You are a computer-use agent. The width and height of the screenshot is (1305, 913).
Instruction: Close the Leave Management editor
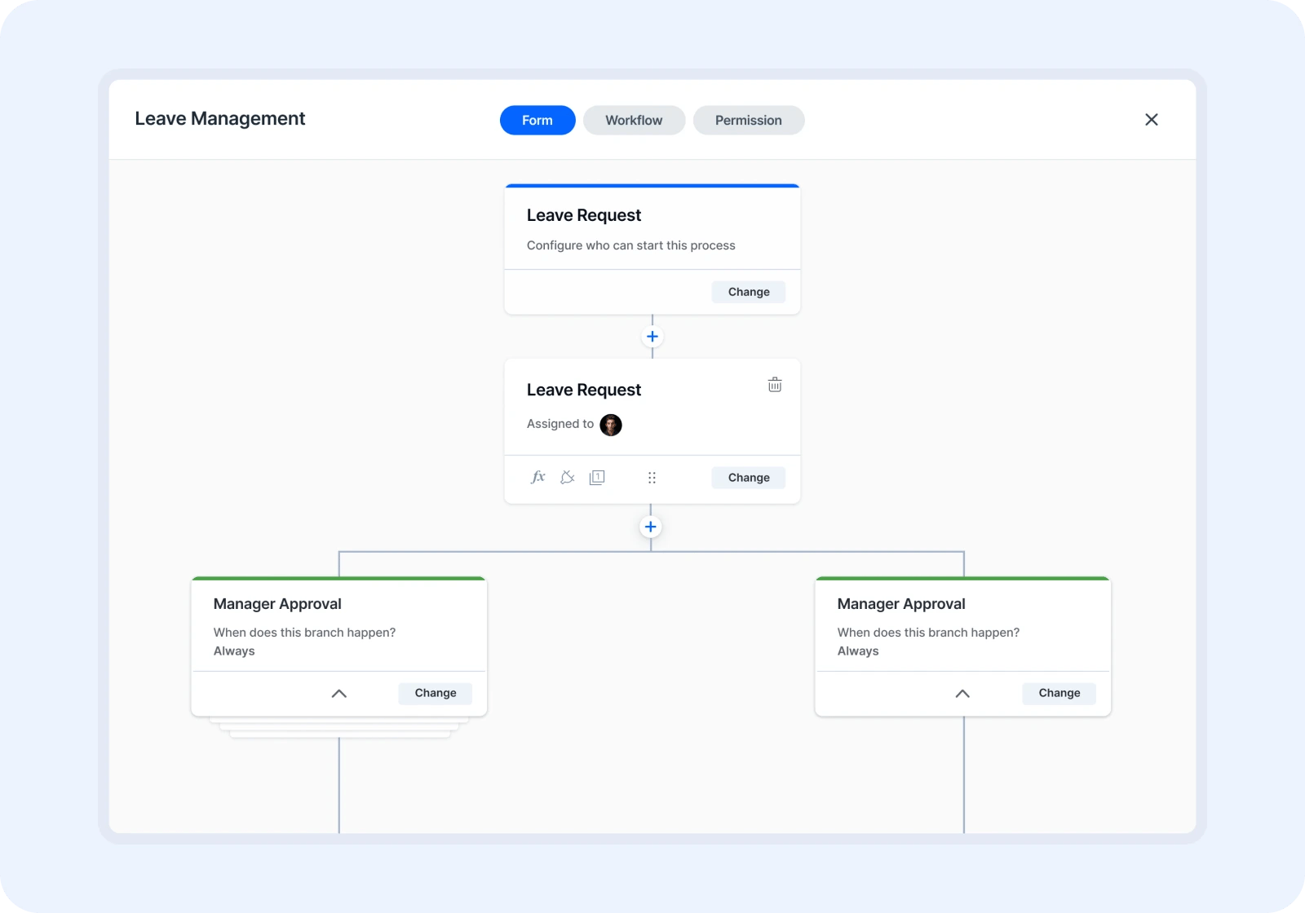1152,119
